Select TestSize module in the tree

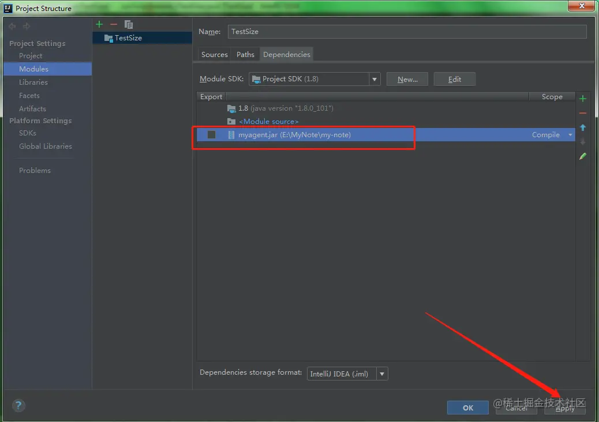point(142,38)
